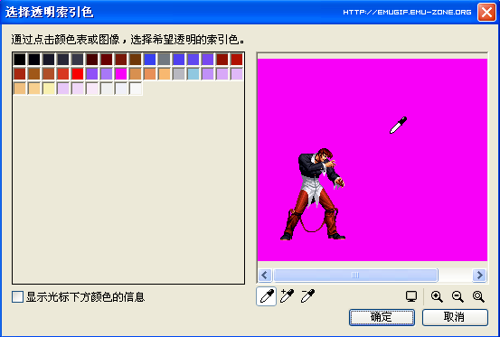Pick the bright pure red swatch
Screen dimensions: 500x337
coord(78,74)
